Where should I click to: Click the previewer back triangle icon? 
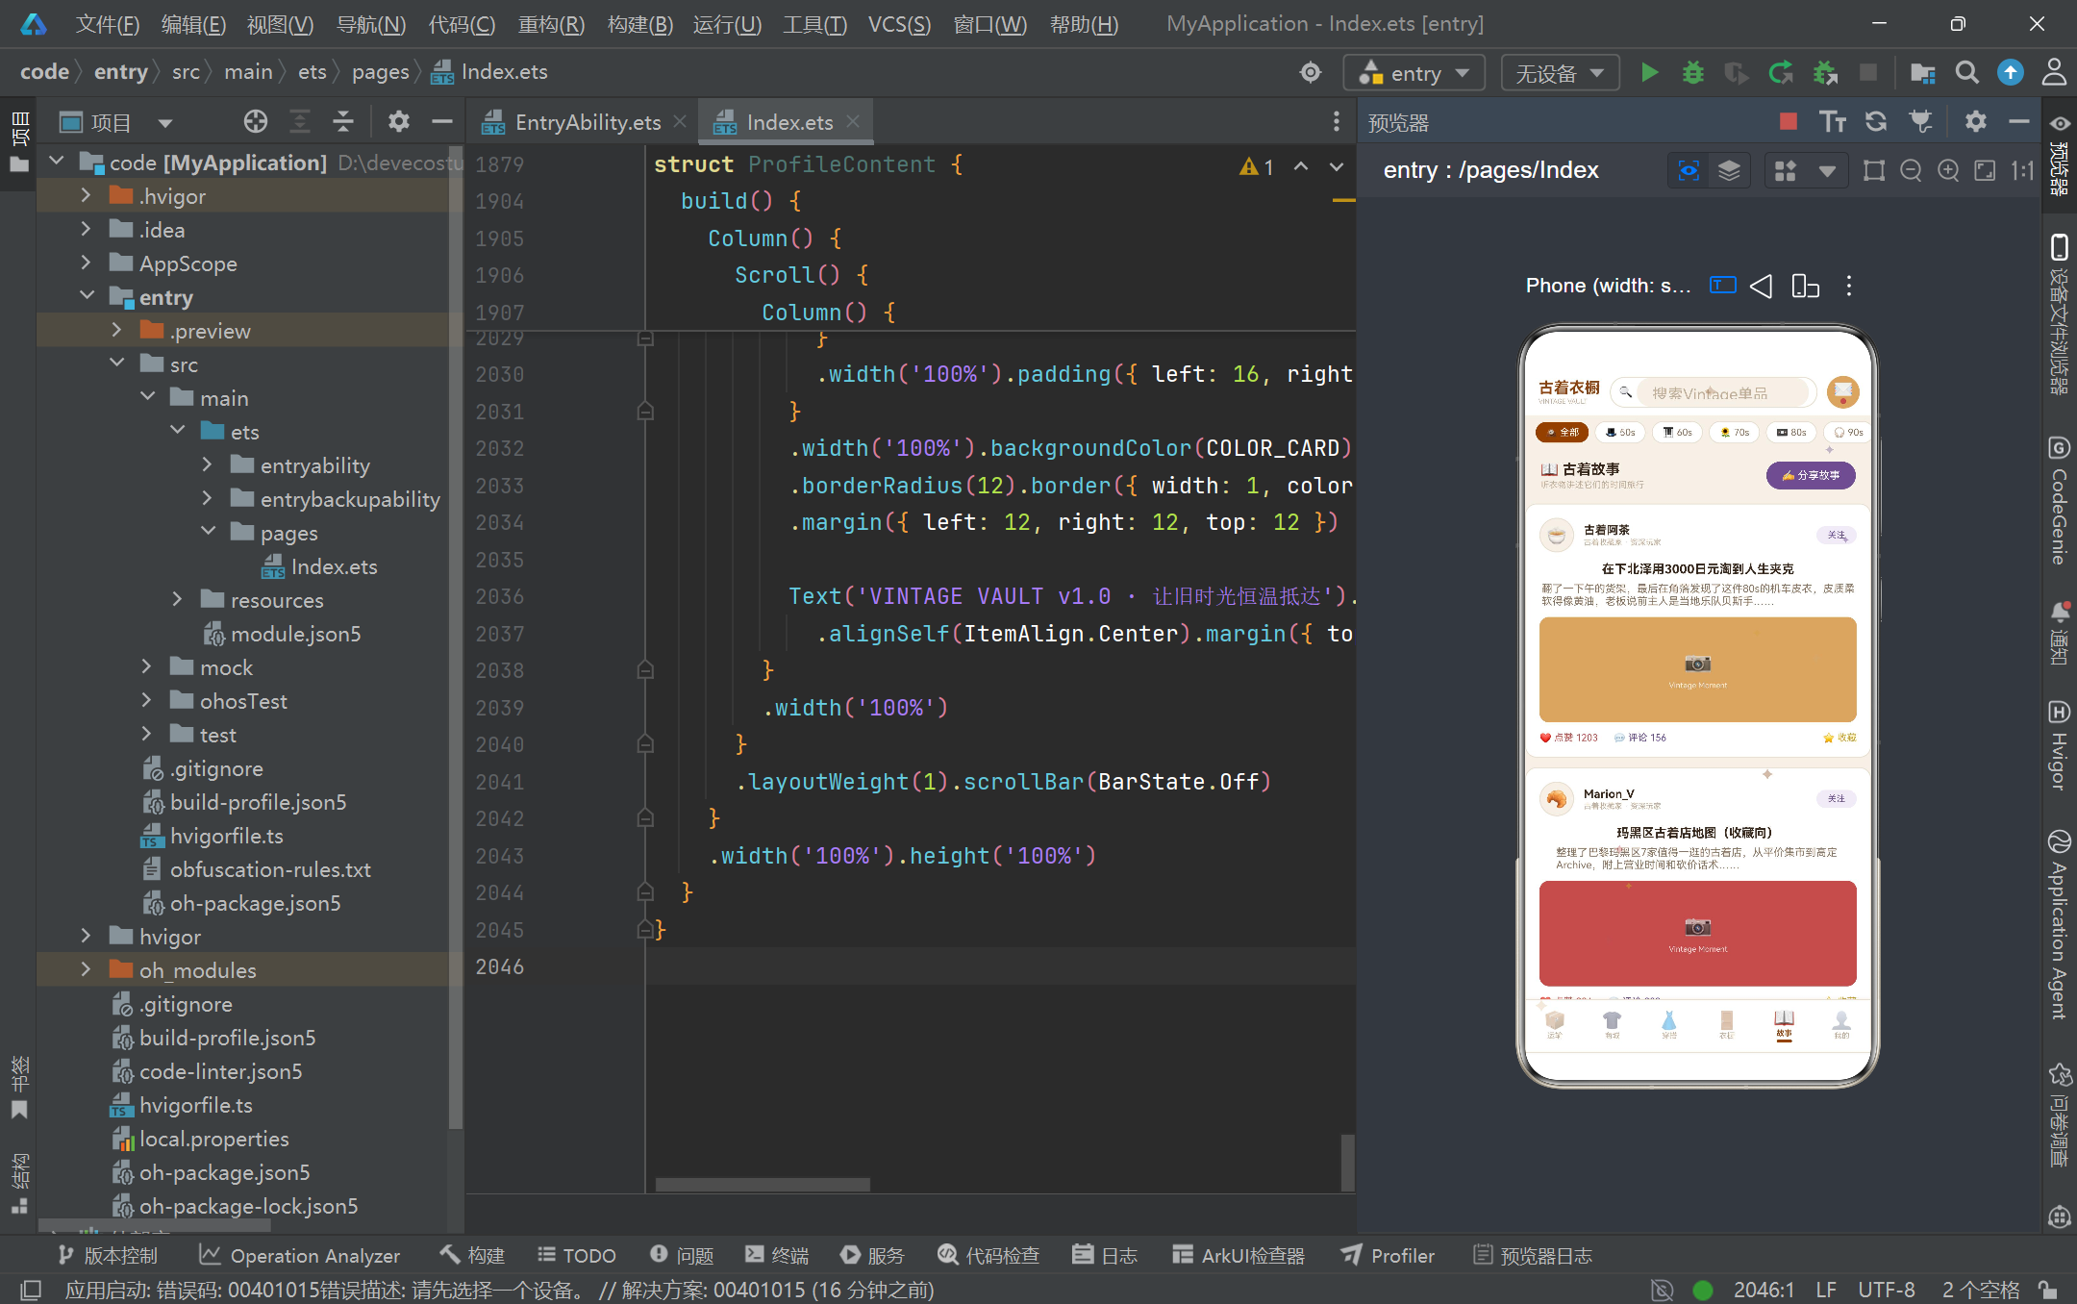pos(1761,286)
